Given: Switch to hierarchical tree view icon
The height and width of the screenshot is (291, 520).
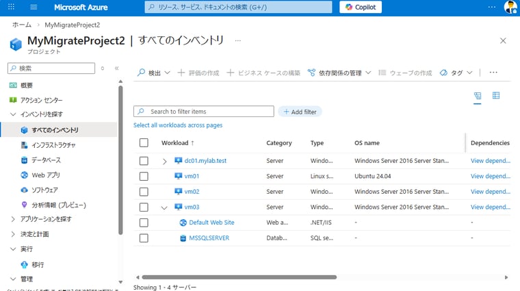Looking at the screenshot, I should click(477, 96).
